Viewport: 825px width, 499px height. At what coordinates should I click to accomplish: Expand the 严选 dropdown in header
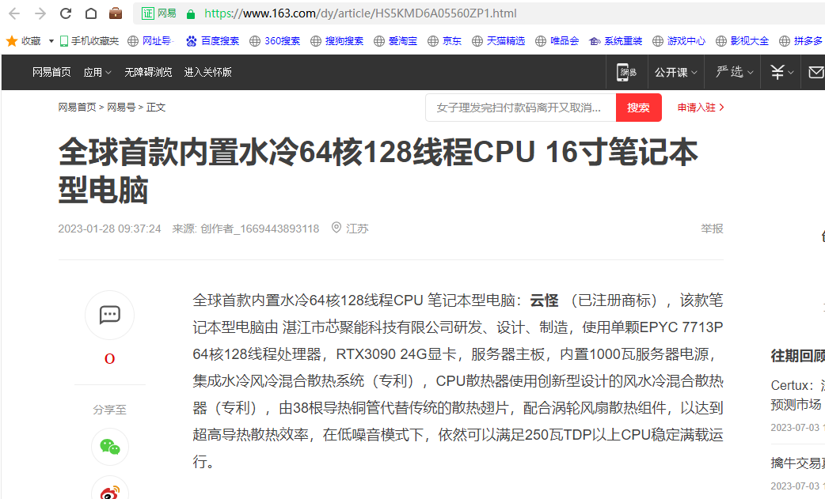[734, 72]
